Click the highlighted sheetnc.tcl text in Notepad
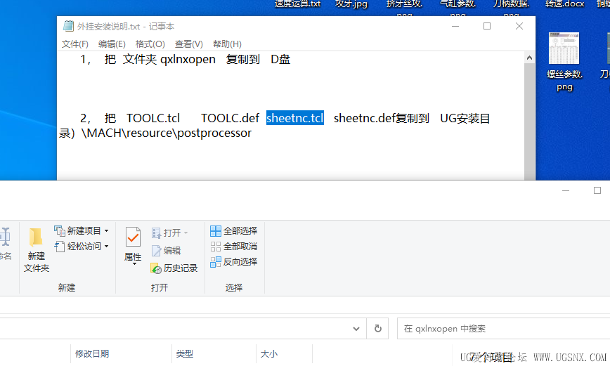This screenshot has height=366, width=610. pos(295,118)
